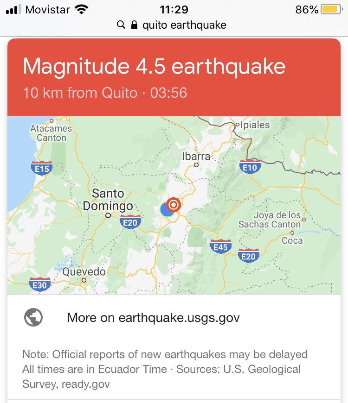Screen dimensions: 348x403
Task: Tap the E10 highway shield on map
Action: (250, 167)
